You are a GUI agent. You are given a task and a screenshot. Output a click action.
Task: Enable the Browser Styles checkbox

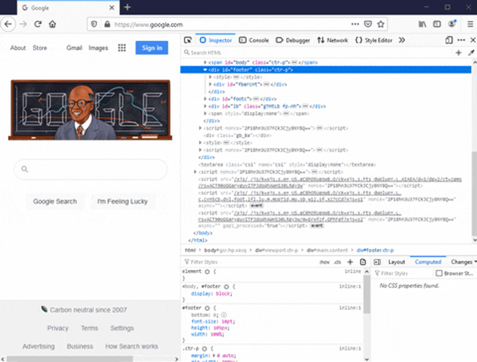[x=439, y=273]
